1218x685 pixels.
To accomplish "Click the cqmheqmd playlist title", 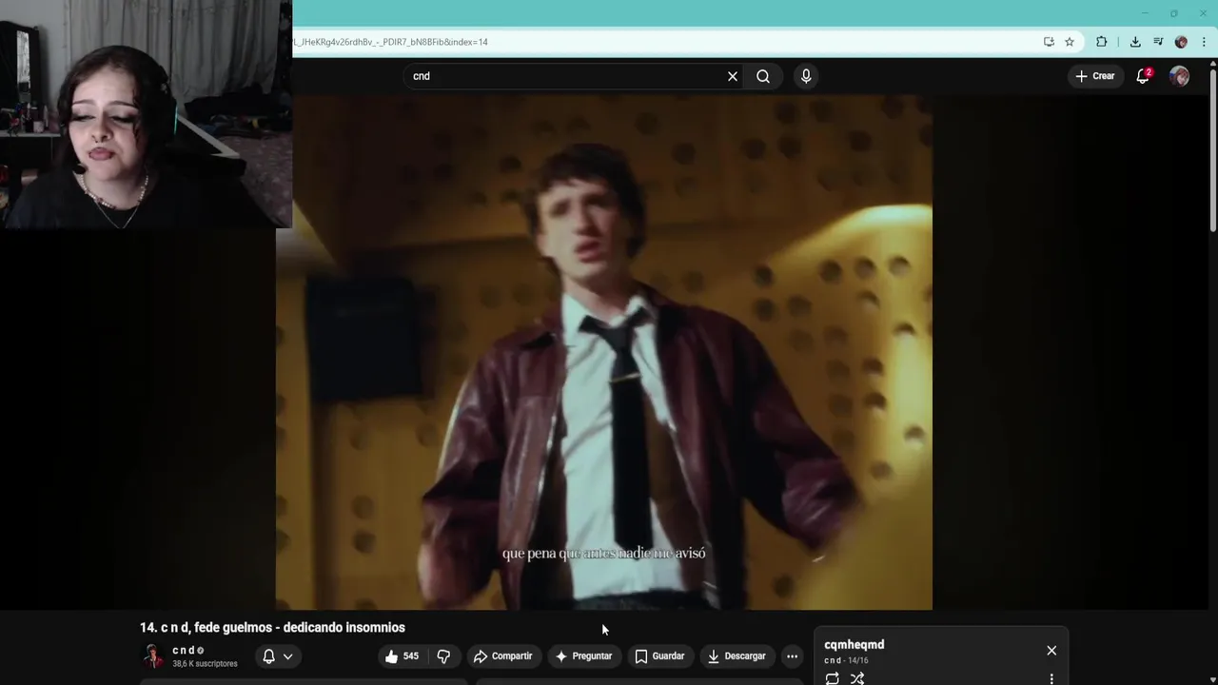I will (854, 644).
